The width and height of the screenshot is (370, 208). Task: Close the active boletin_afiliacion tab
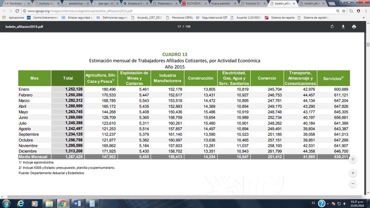[294, 4]
